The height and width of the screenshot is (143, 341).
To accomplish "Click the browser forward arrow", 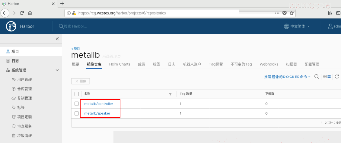I will click(x=14, y=13).
